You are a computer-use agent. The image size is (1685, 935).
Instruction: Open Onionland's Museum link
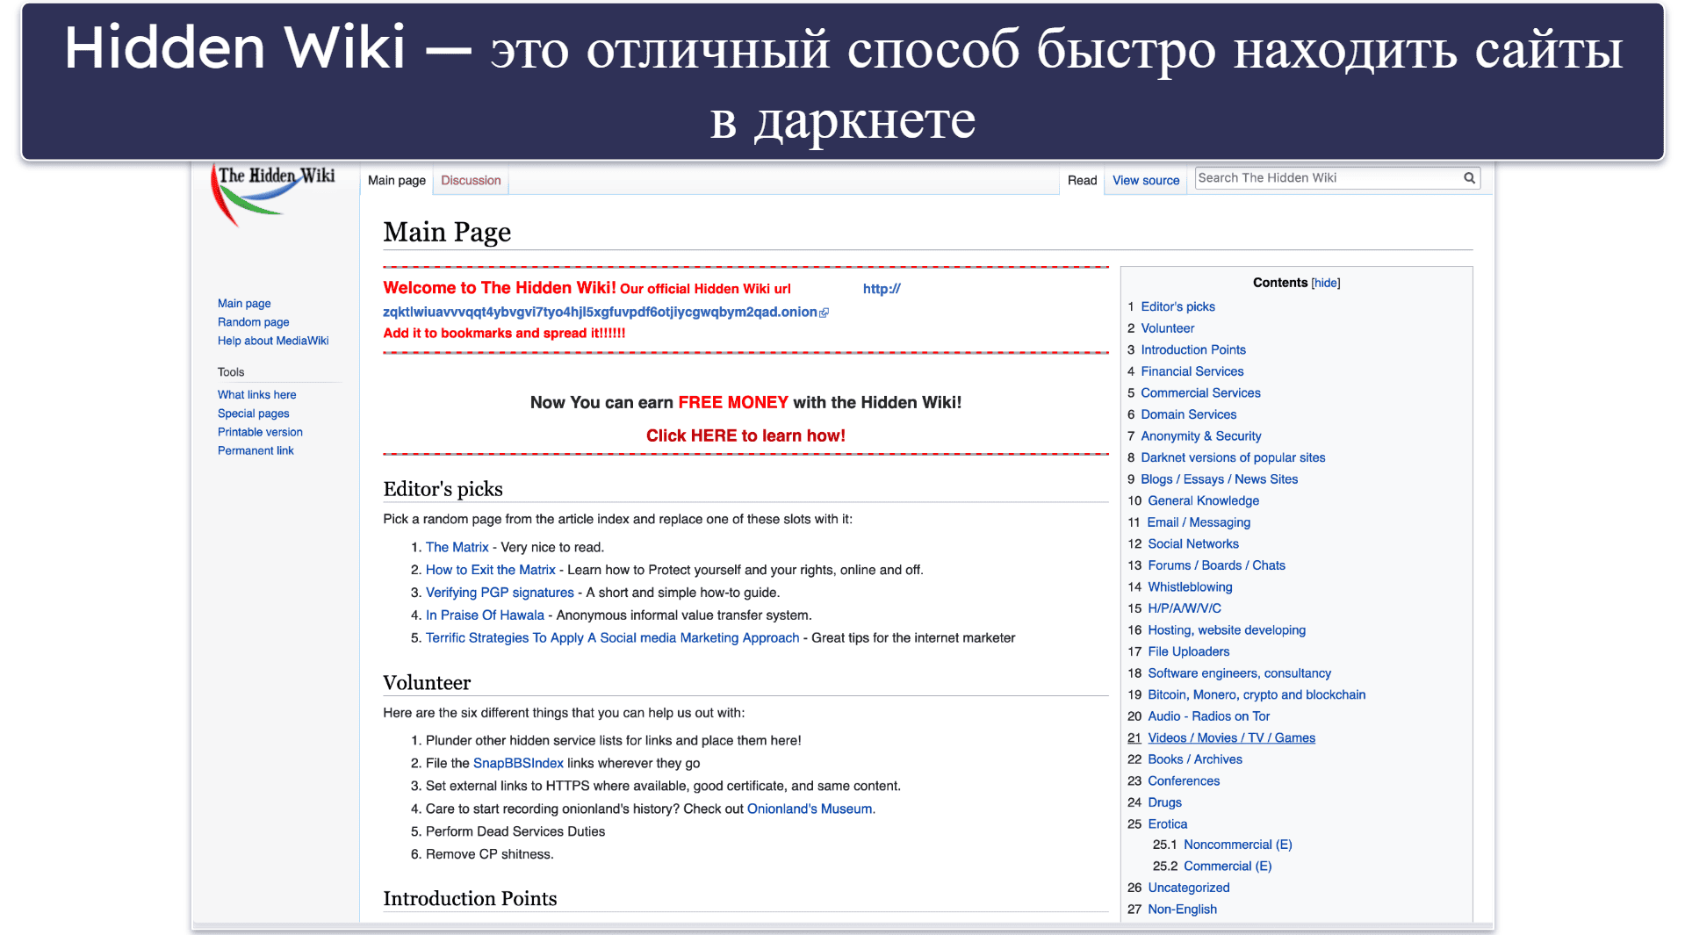(x=810, y=809)
